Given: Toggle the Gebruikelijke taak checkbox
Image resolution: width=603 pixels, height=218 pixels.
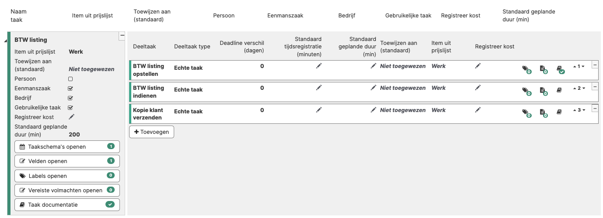Looking at the screenshot, I should pyautogui.click(x=70, y=108).
